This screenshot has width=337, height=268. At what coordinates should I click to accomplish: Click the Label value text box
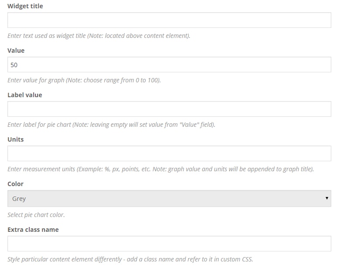click(x=169, y=109)
